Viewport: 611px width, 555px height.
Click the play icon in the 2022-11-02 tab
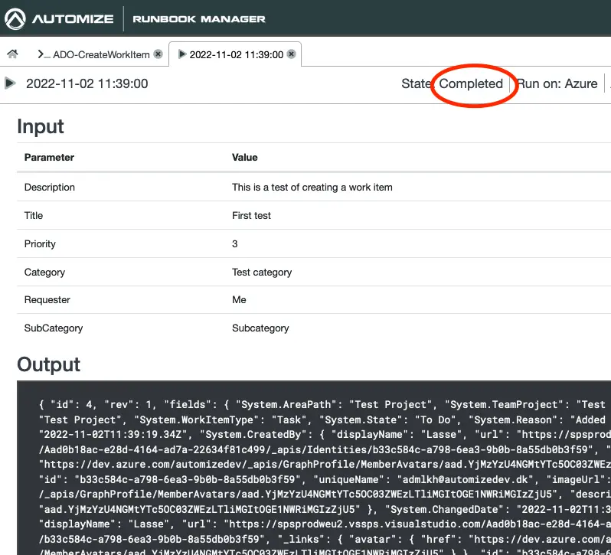pyautogui.click(x=181, y=54)
